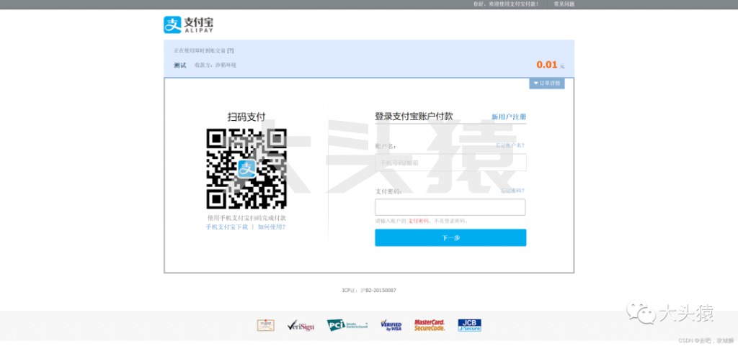Click the 登录支付宝账户付款 heading
Image resolution: width=738 pixels, height=346 pixels.
tap(414, 117)
